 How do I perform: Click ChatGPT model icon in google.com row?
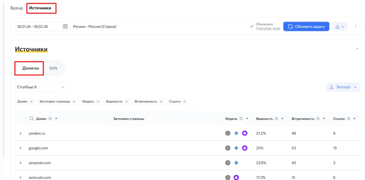(228, 148)
